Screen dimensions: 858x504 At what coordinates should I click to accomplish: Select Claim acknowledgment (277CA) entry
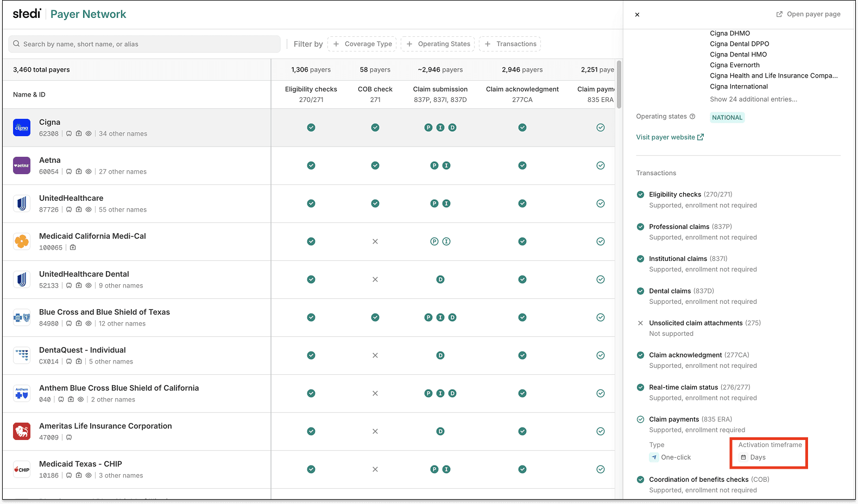coord(699,355)
